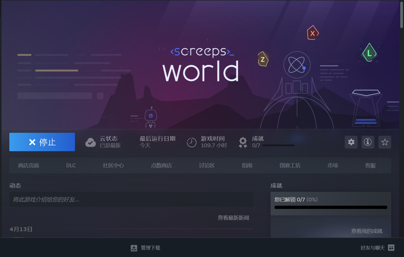
Task: Open 查看我的成就 link
Action: click(x=367, y=231)
